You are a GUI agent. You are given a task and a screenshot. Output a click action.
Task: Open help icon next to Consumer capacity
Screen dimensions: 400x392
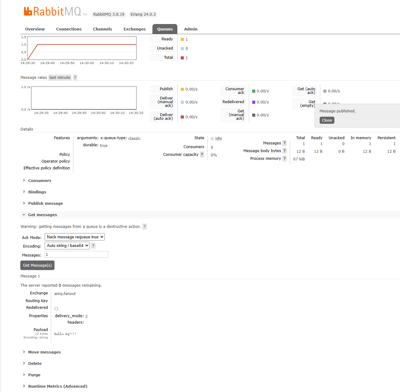(202, 155)
